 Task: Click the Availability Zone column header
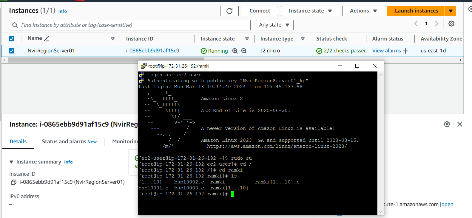(441, 39)
